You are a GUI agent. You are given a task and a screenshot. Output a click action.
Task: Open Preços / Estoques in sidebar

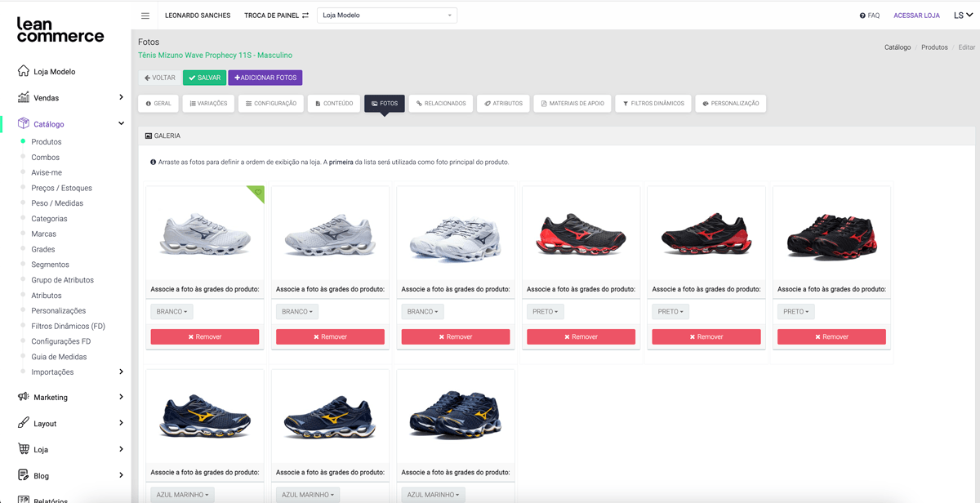coord(62,189)
